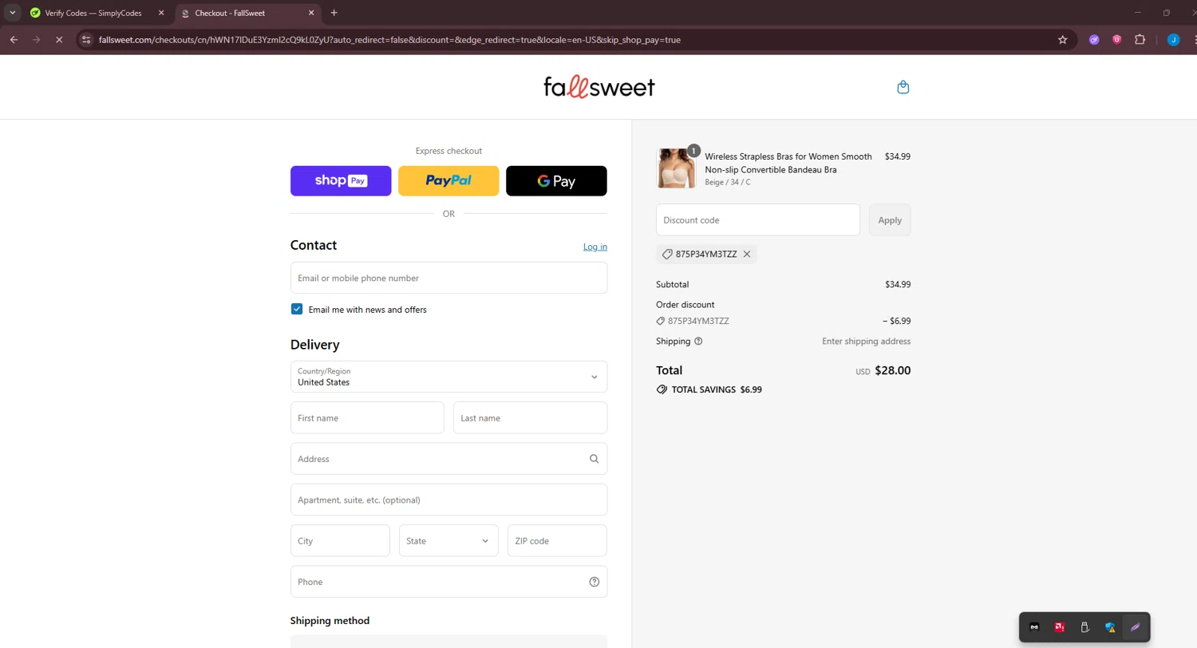Click the total amount '$28.00'
This screenshot has width=1197, height=648.
tap(892, 370)
